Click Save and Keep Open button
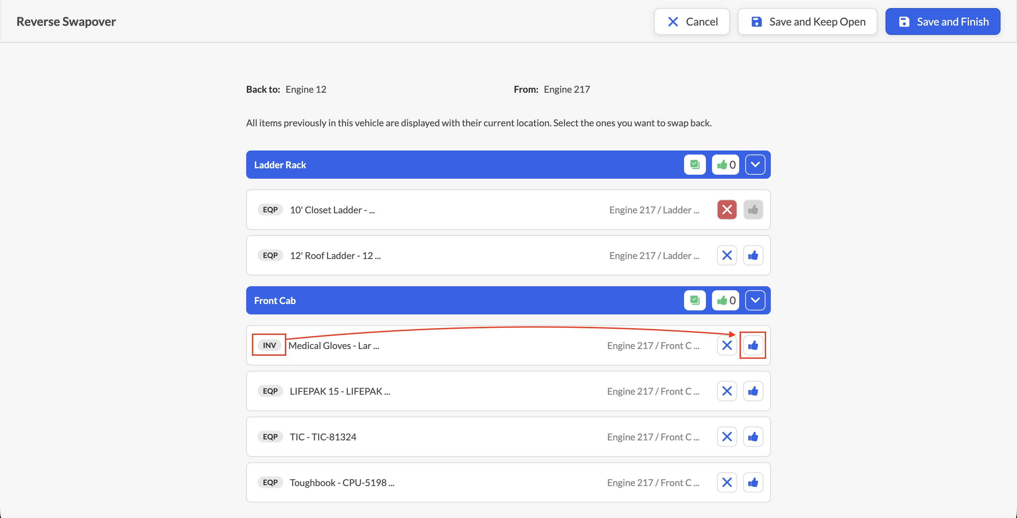 [x=807, y=22]
